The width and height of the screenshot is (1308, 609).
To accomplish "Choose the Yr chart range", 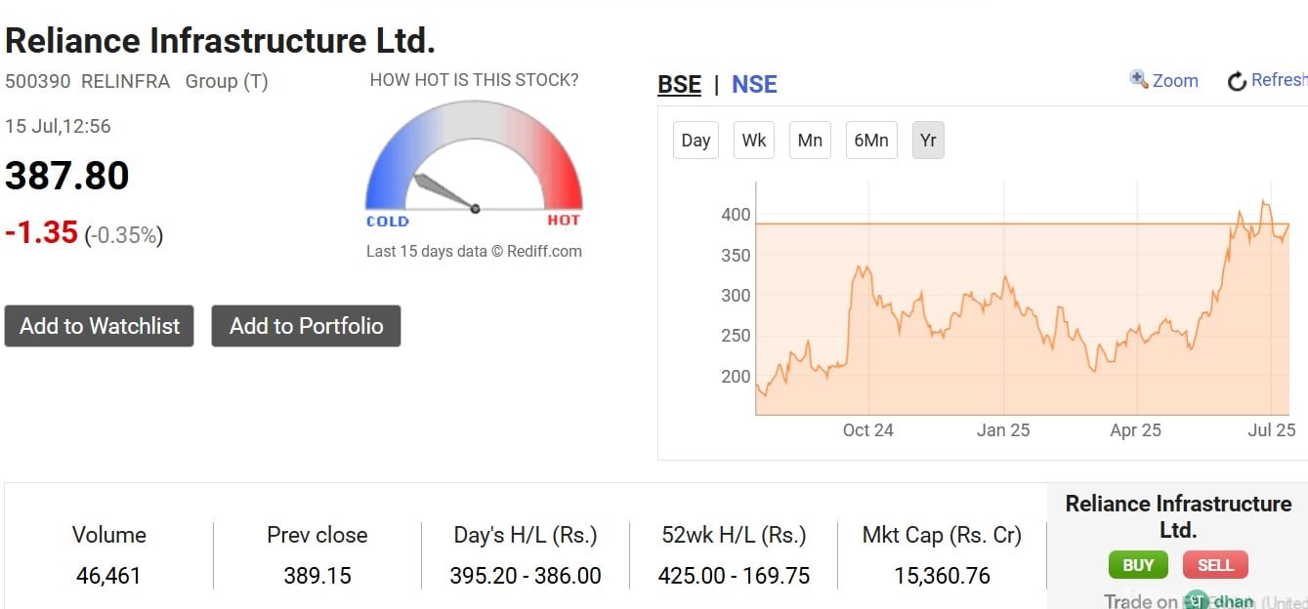I will coord(928,140).
